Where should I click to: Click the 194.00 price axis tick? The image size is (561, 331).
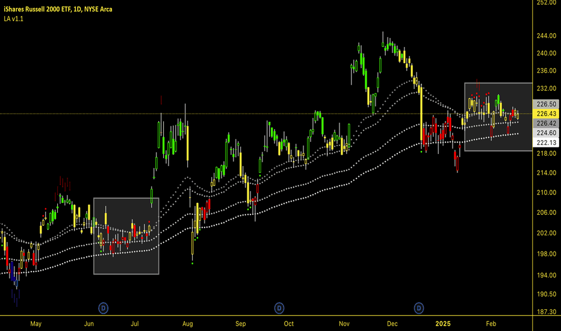pos(547,275)
